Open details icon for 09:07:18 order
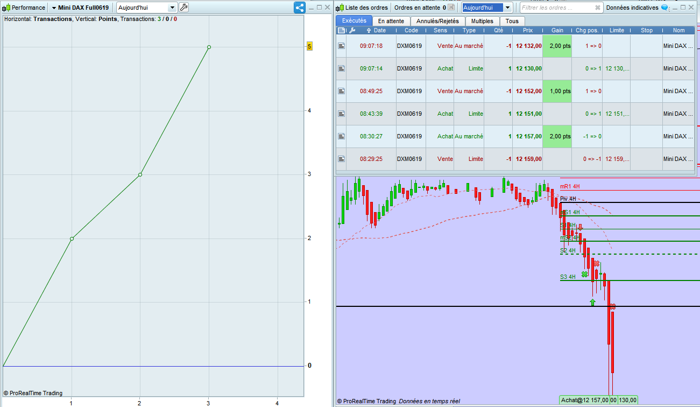This screenshot has width=700, height=407. (341, 46)
